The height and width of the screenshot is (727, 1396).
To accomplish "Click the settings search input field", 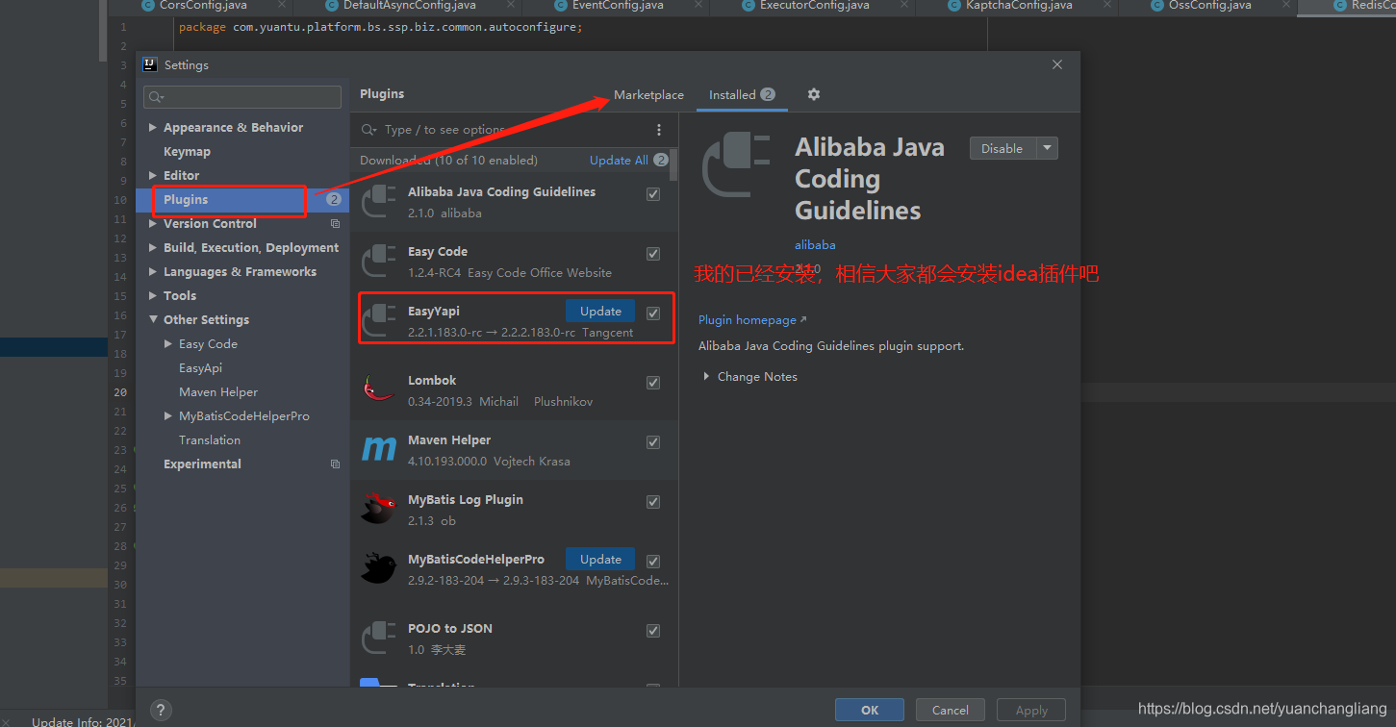I will click(x=242, y=97).
